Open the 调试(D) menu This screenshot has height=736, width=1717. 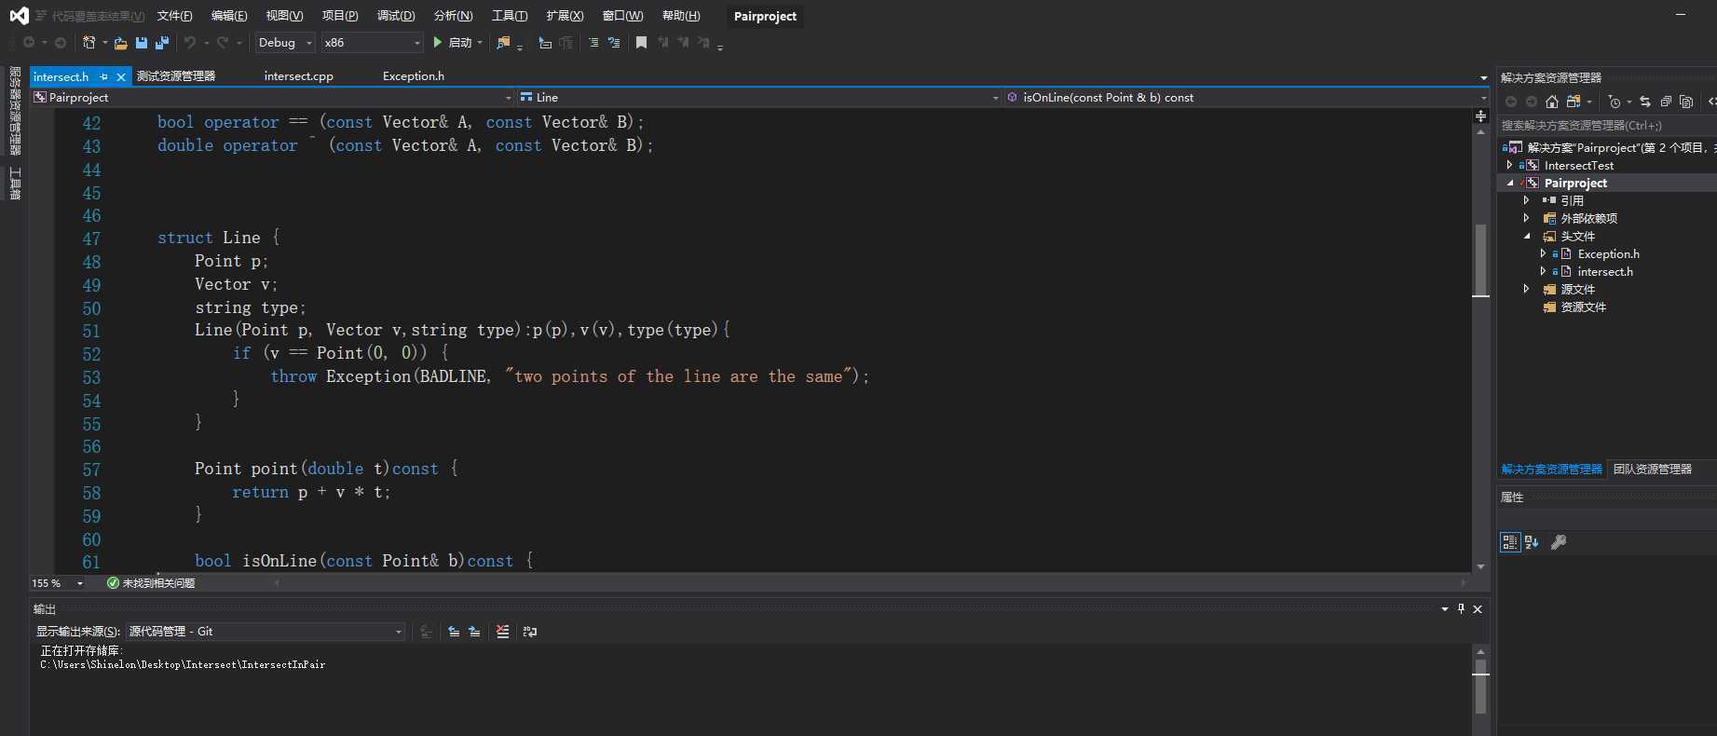pyautogui.click(x=396, y=16)
